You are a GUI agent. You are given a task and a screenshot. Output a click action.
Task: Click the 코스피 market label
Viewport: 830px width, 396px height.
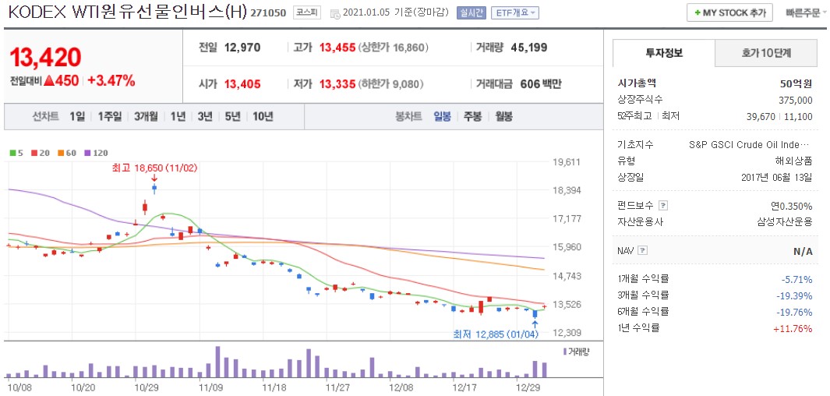(307, 13)
